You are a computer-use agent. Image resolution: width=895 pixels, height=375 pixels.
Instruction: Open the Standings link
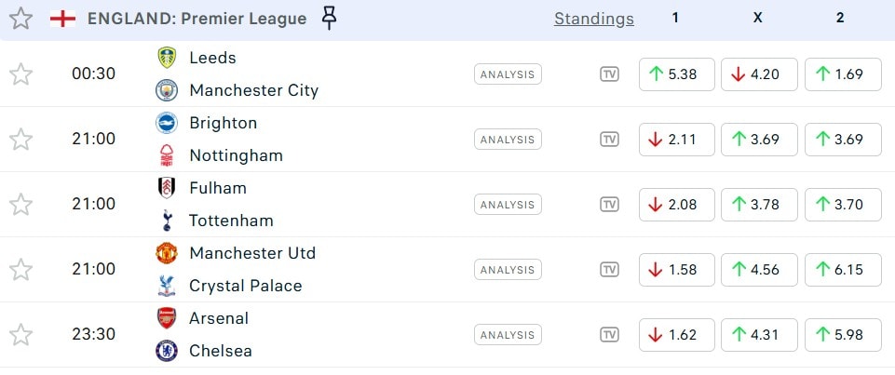pyautogui.click(x=593, y=19)
